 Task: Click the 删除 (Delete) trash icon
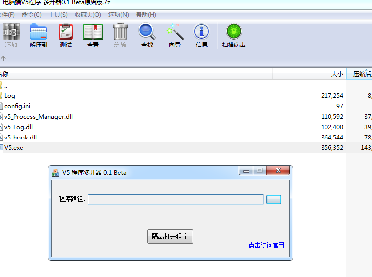120,32
